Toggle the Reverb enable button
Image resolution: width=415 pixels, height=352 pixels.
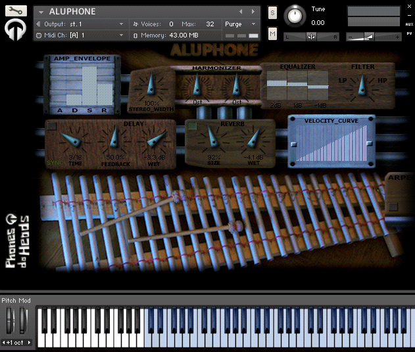[x=193, y=126]
